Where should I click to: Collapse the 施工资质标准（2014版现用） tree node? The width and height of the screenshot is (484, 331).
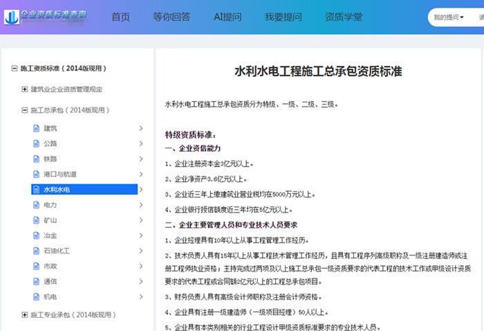point(15,69)
